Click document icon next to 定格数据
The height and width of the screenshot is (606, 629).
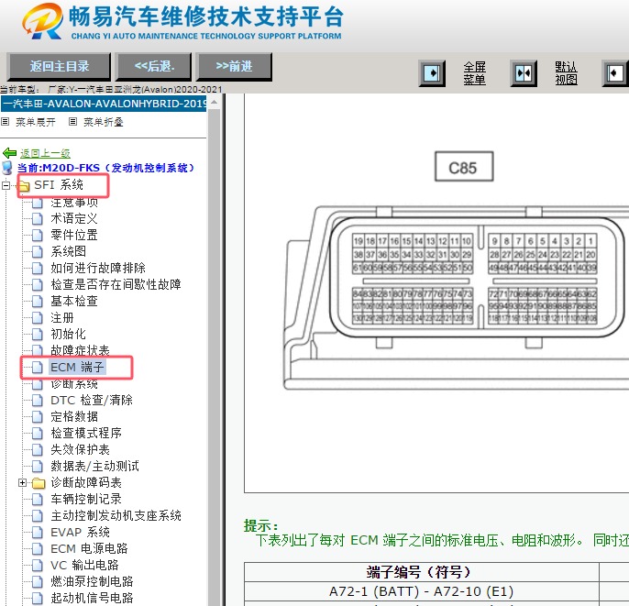(38, 417)
